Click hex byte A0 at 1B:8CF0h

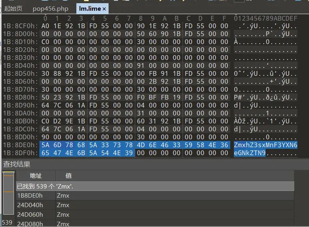coord(45,26)
